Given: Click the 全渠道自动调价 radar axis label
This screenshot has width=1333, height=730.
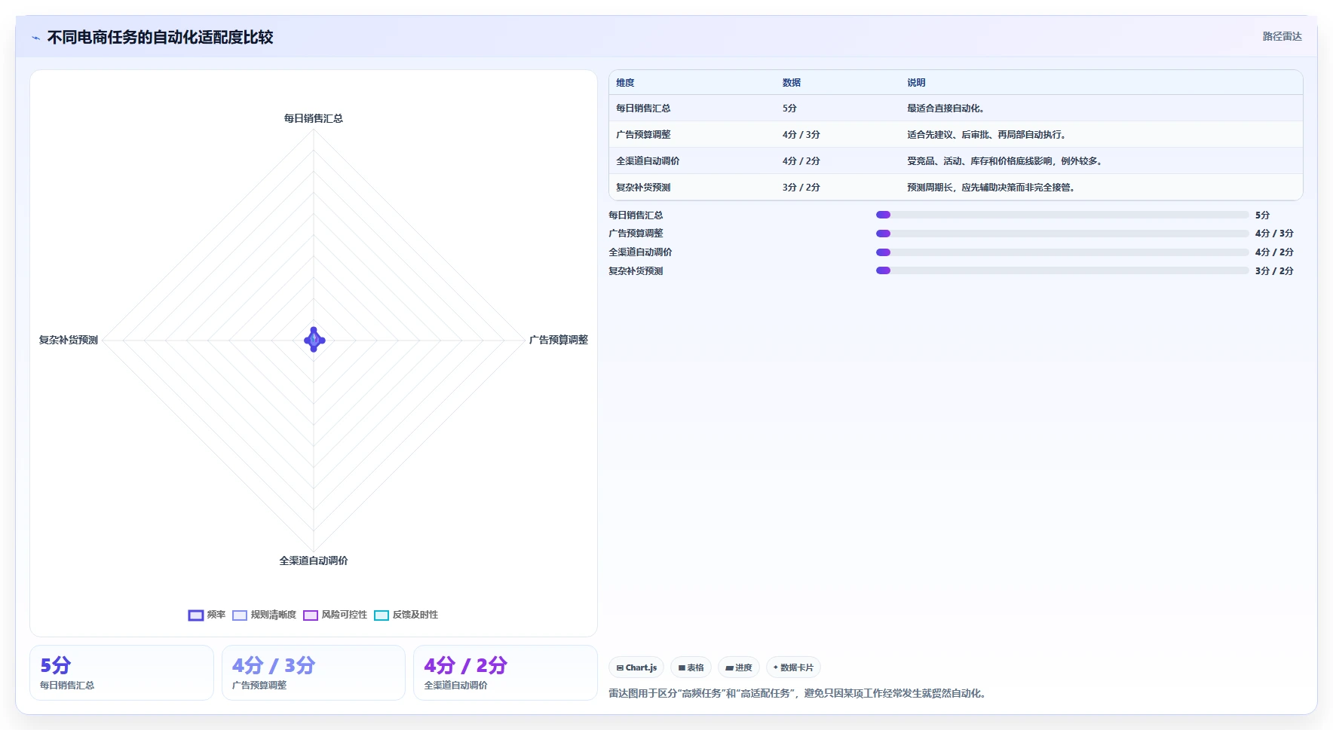Looking at the screenshot, I should (314, 560).
